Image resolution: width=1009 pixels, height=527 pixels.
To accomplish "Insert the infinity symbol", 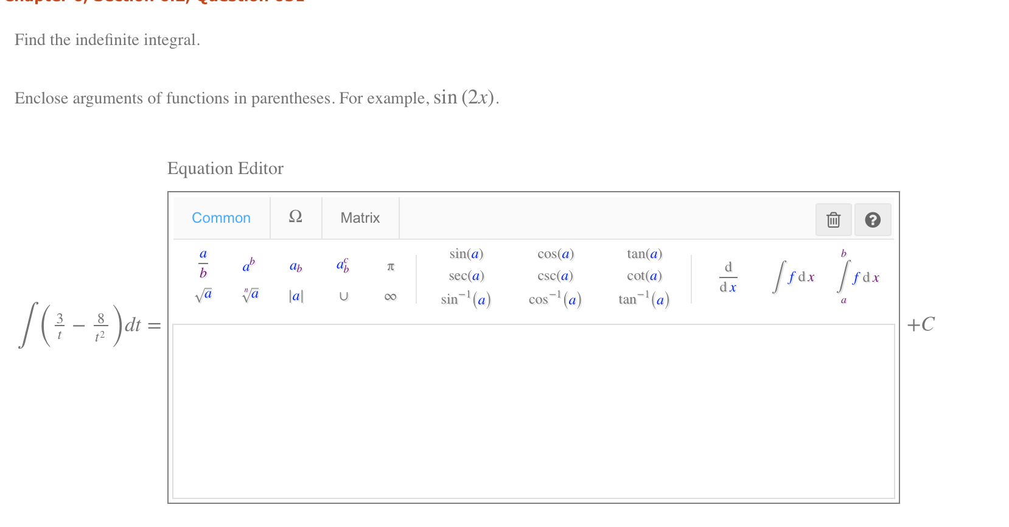I will [390, 296].
